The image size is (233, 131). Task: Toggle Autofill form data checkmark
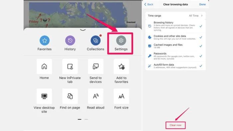point(201,66)
